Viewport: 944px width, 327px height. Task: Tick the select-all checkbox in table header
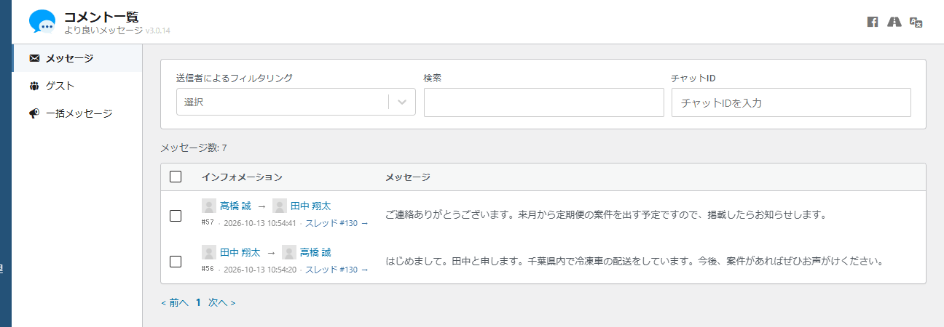coord(176,177)
